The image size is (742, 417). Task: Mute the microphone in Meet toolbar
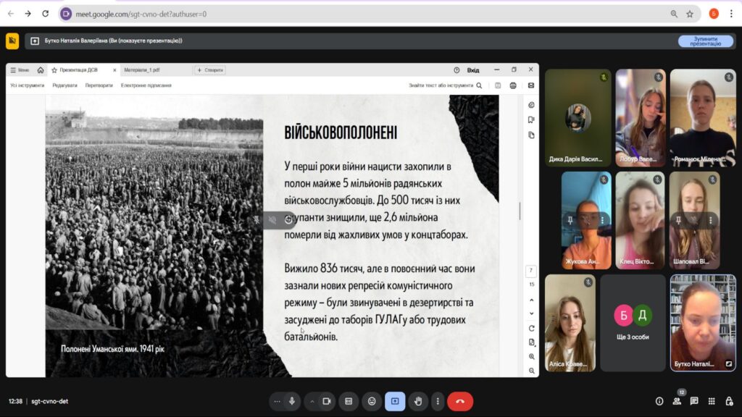(x=292, y=401)
